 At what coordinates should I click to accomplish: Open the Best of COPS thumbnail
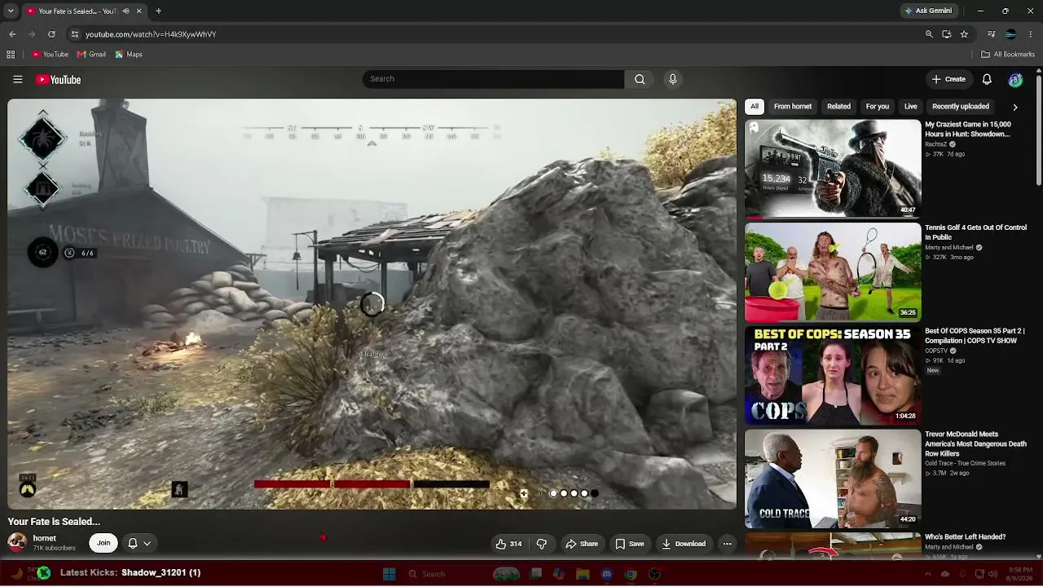pyautogui.click(x=833, y=376)
